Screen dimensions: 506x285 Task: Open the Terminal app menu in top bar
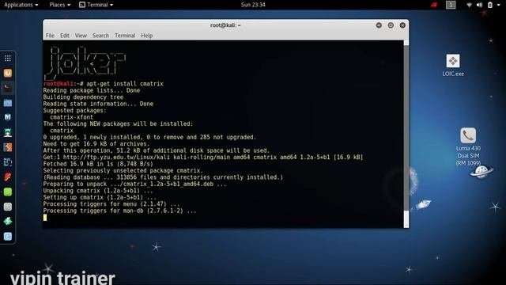[96, 5]
